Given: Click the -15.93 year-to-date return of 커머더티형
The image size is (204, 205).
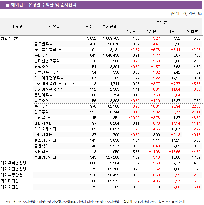Looking at the screenshot, I should coord(195,181).
